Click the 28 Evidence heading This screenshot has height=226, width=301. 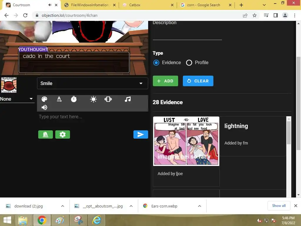coord(168,102)
